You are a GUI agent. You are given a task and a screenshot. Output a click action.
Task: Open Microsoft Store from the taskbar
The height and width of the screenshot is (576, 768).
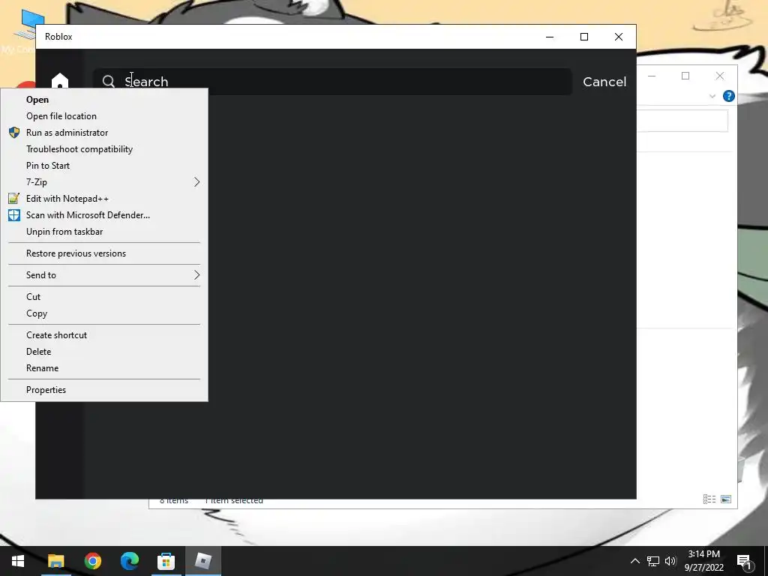click(166, 561)
